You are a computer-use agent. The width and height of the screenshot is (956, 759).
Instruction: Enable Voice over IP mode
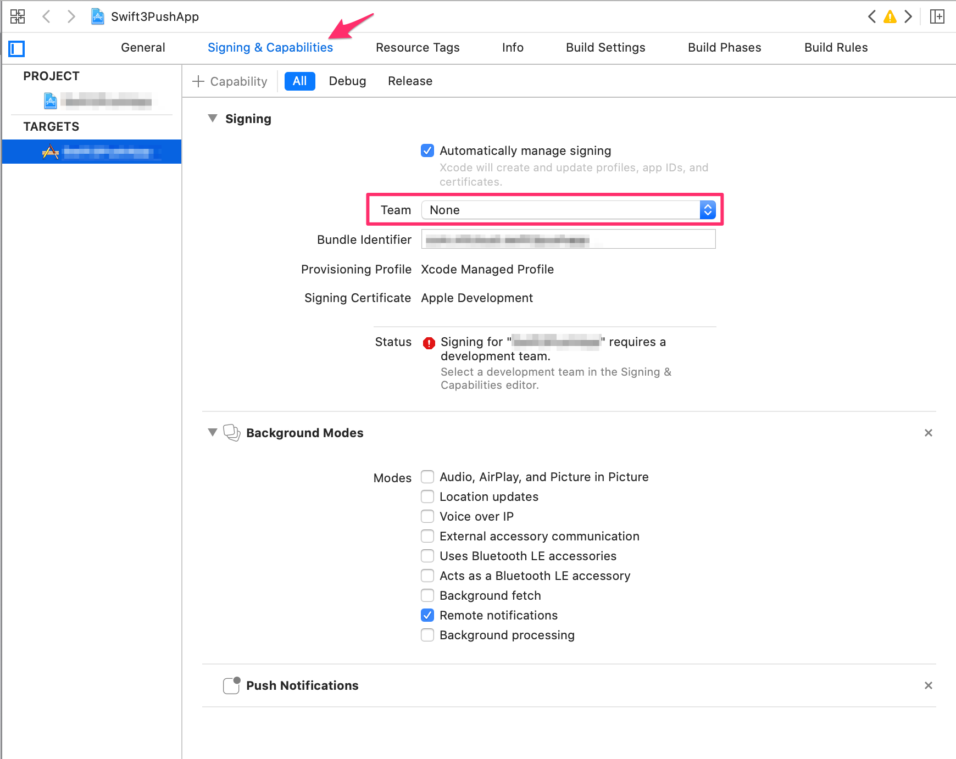tap(427, 516)
